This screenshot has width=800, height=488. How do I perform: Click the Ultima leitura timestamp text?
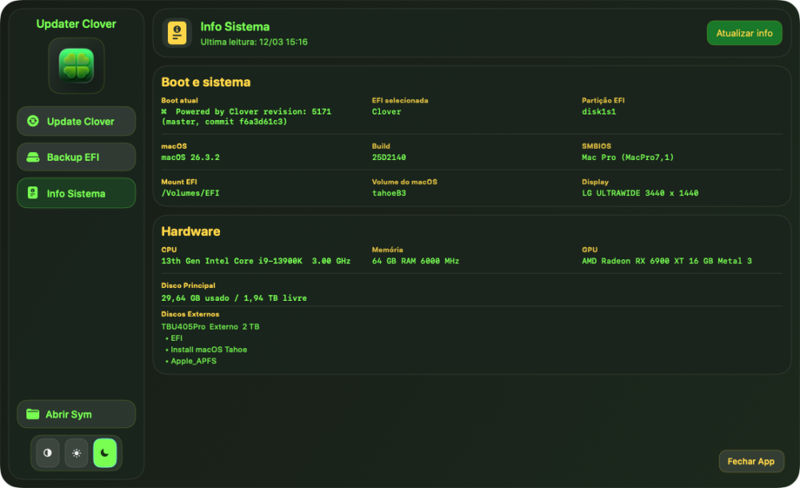(x=254, y=42)
